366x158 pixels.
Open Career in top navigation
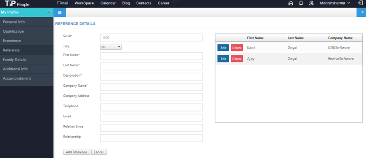click(164, 3)
